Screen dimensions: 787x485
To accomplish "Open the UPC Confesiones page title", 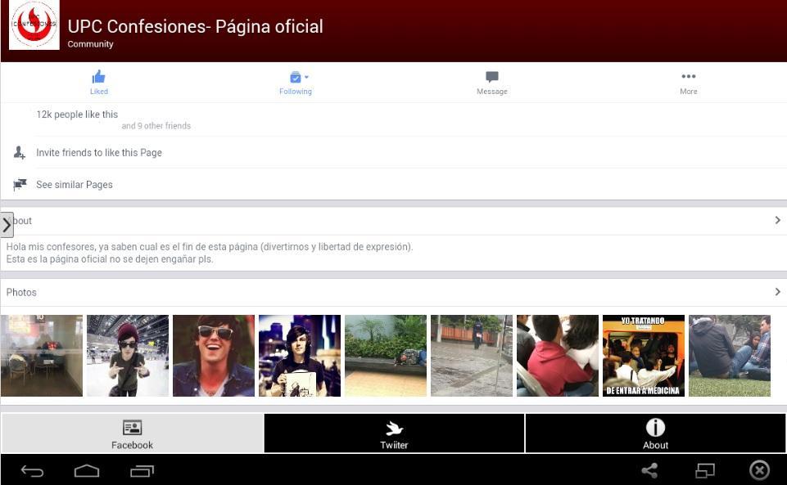I will pyautogui.click(x=194, y=26).
